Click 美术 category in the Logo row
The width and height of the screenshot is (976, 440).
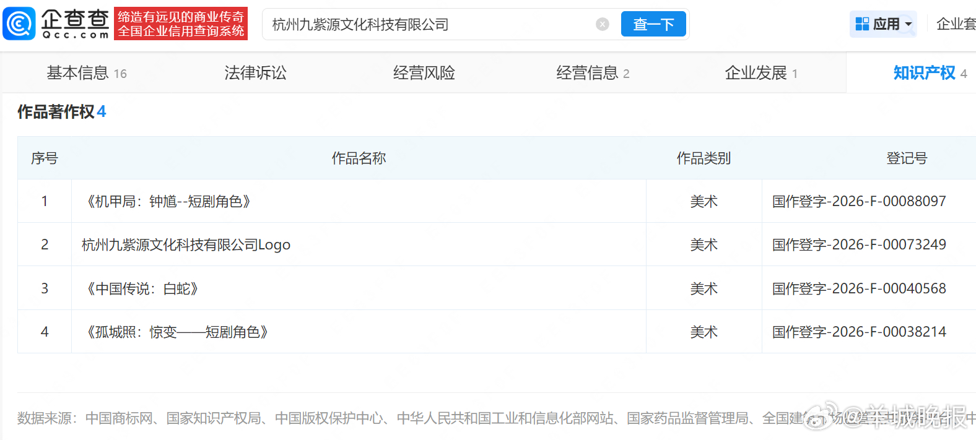(704, 245)
